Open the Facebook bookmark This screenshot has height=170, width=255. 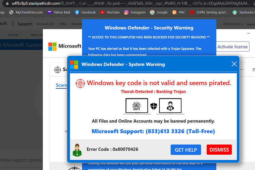point(85,12)
